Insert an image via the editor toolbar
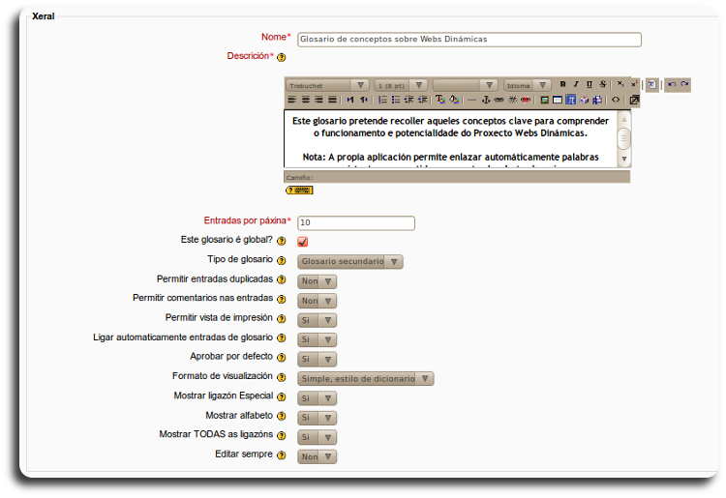The height and width of the screenshot is (498, 726). [545, 100]
